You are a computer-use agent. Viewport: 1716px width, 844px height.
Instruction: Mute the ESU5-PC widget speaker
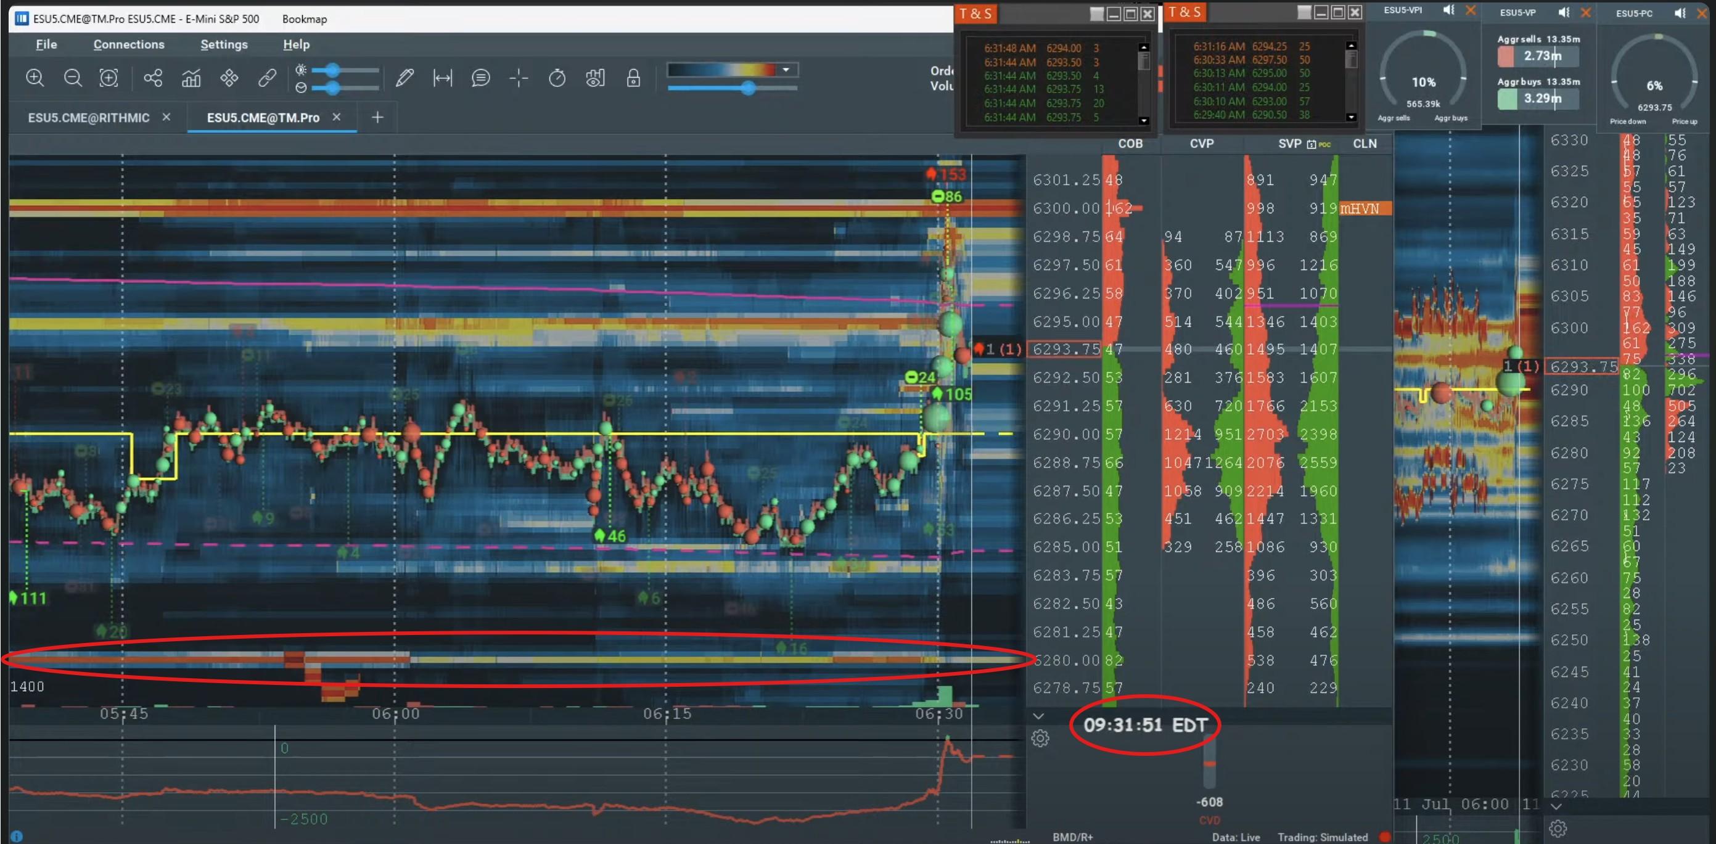click(1680, 13)
